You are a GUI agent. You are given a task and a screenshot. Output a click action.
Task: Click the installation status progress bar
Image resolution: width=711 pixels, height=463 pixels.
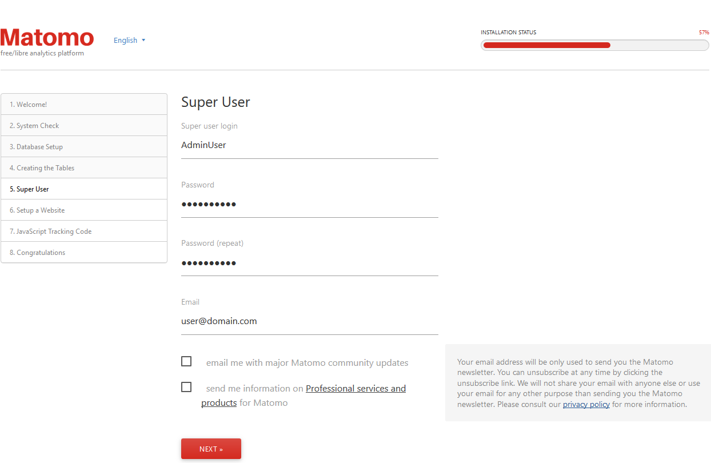594,45
